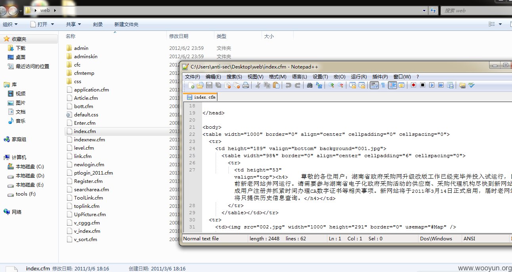Image resolution: width=512 pixels, height=272 pixels.
Task: Select 收藏夹 in Explorer navigation pane
Action: click(19, 39)
